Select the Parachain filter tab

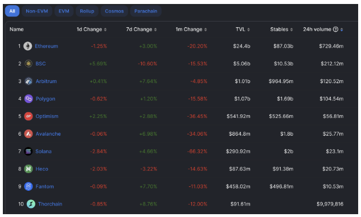tap(146, 11)
